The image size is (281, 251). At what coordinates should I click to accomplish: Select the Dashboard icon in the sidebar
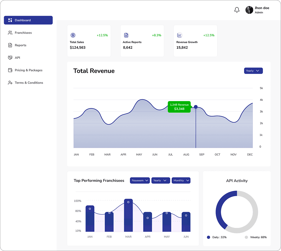click(x=10, y=20)
